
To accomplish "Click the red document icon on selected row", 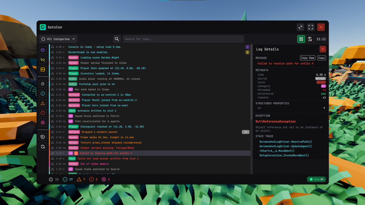I will tap(76, 153).
